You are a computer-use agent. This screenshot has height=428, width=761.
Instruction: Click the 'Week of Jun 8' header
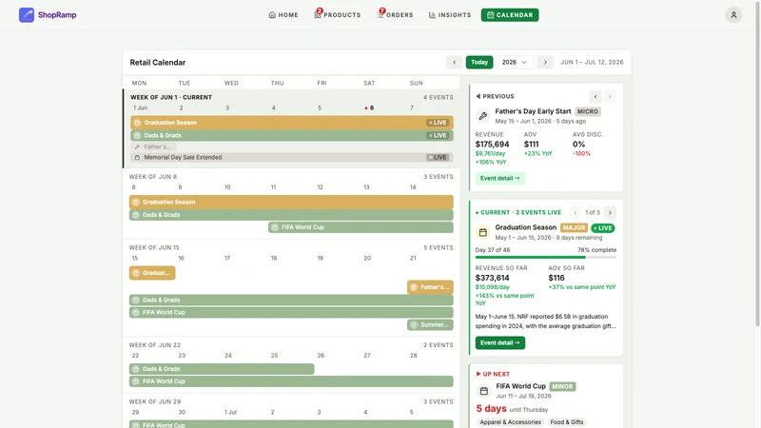(153, 177)
